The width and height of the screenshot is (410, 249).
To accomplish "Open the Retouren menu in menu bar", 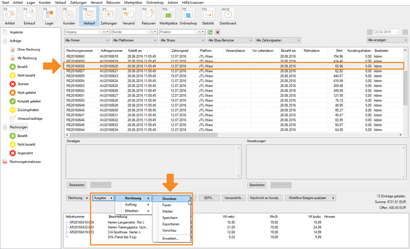I will click(x=113, y=2).
